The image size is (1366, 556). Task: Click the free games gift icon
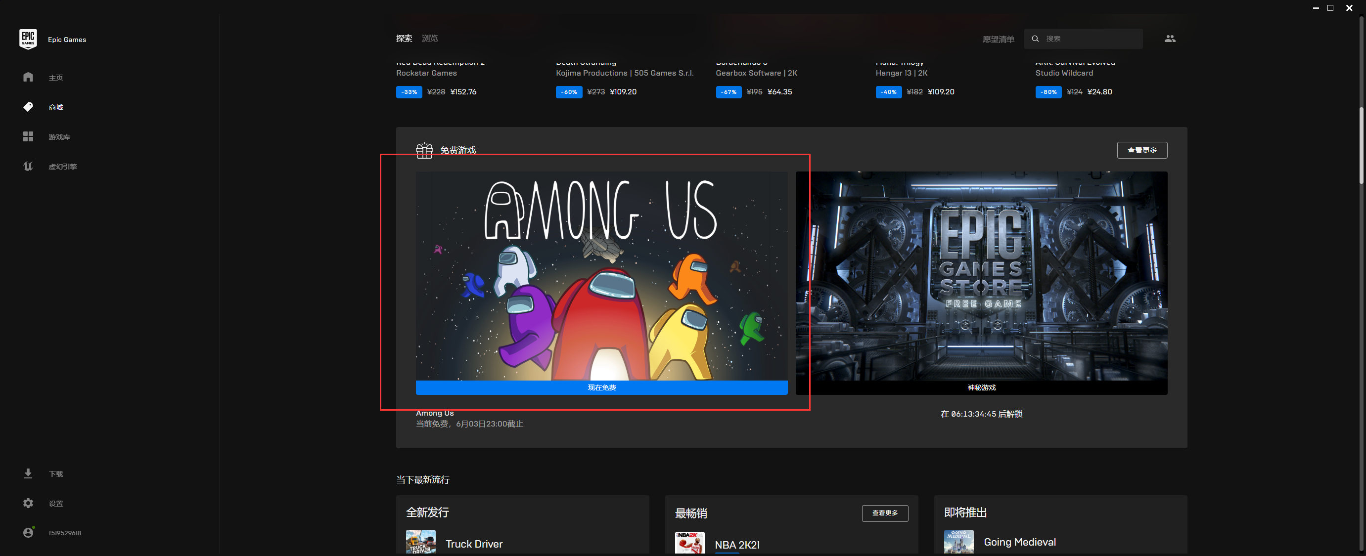click(x=424, y=150)
